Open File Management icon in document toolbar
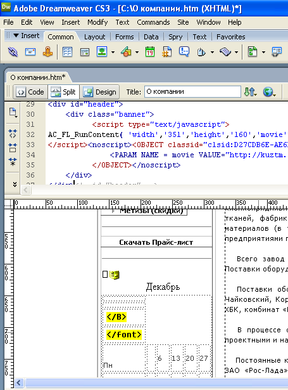Screen dimensions: 288x390 (250, 92)
